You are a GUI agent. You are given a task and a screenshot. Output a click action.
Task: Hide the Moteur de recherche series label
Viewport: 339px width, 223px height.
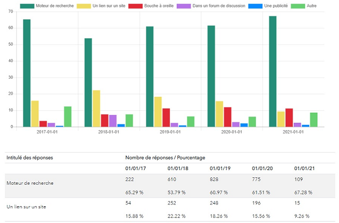click(55, 6)
